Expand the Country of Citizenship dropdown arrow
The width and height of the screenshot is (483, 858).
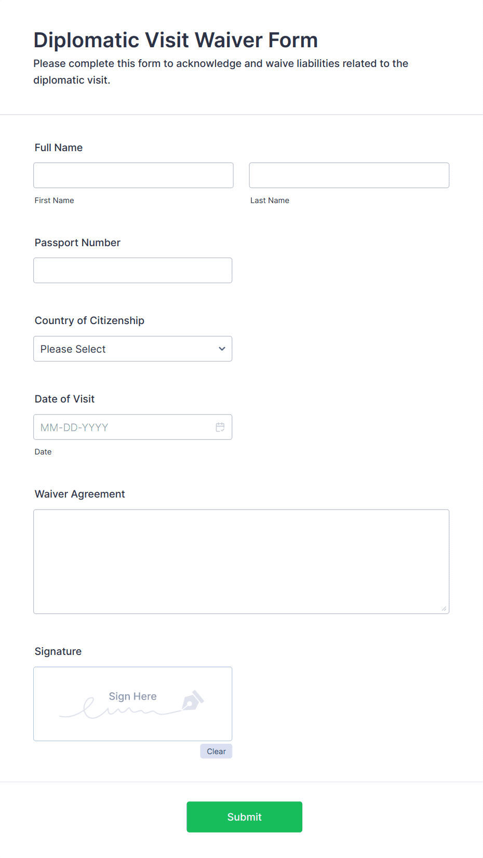click(222, 349)
